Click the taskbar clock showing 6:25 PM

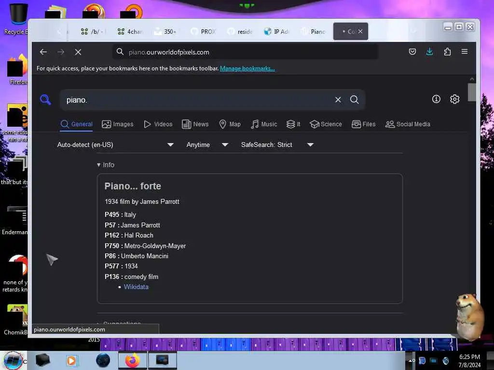469,360
